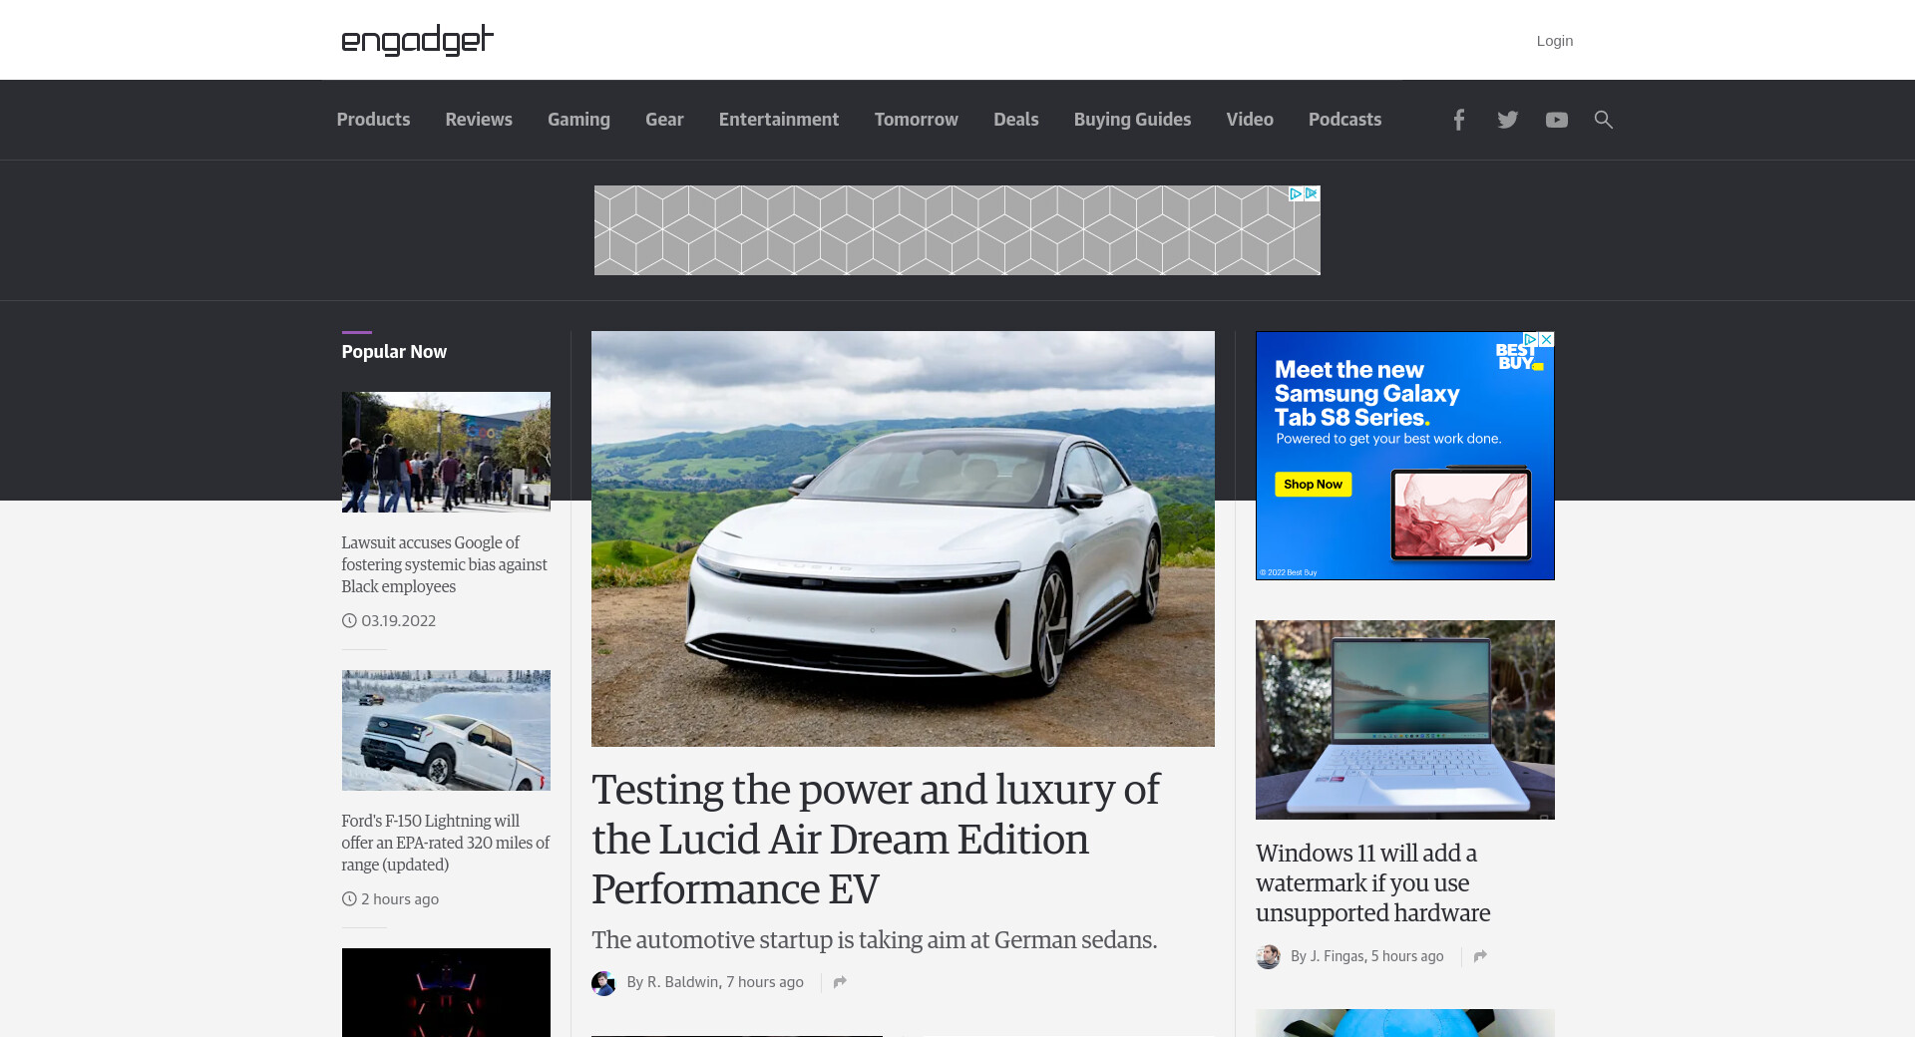Click the geometric pattern banner advertisement
Viewport: 1915px width, 1037px height.
click(957, 230)
